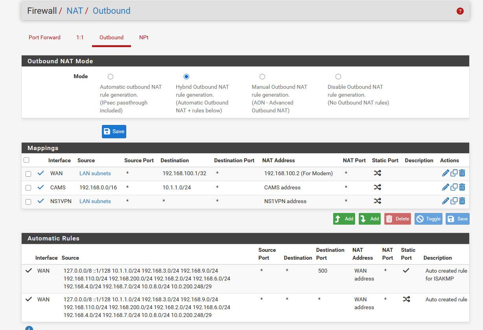The image size is (483, 330).
Task: Click the static port shuffle icon on WAN row
Action: (x=378, y=173)
